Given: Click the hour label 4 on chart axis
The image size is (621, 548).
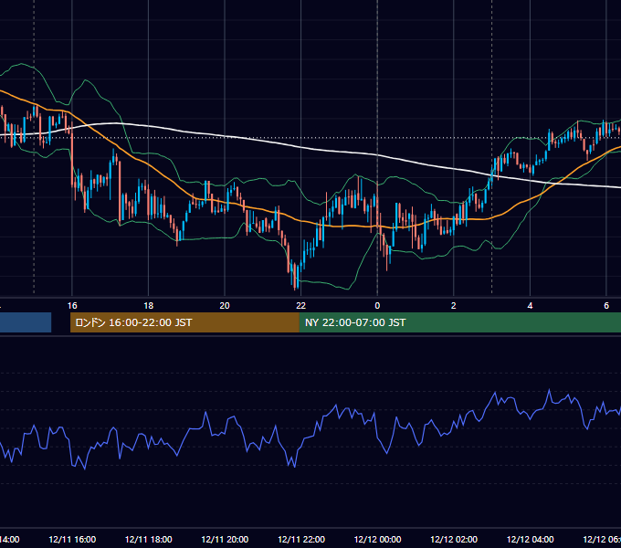Looking at the screenshot, I should point(530,306).
